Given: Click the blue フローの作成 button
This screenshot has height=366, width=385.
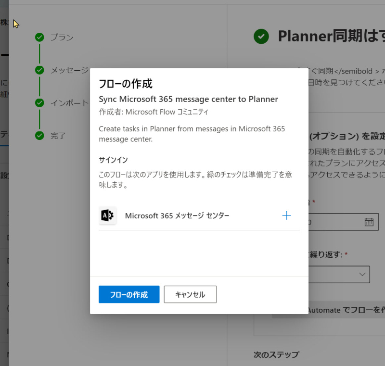Looking at the screenshot, I should click(129, 294).
